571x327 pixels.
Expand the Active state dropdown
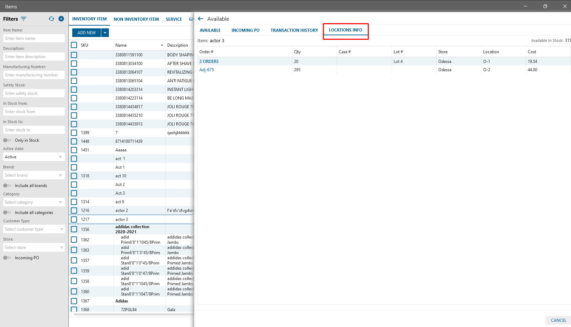coord(34,157)
